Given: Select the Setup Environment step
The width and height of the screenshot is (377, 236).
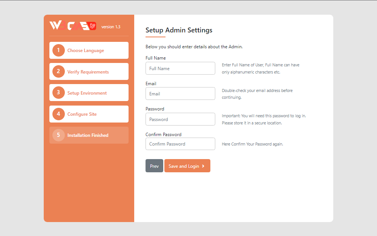Looking at the screenshot, I should pyautogui.click(x=87, y=93).
